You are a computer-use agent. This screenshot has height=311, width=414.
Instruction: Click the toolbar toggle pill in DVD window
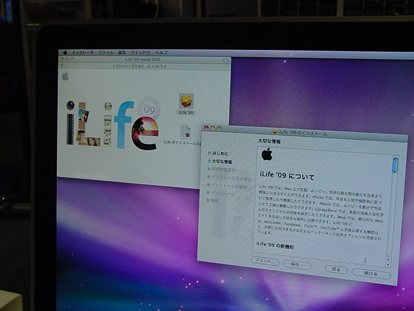pyautogui.click(x=225, y=60)
